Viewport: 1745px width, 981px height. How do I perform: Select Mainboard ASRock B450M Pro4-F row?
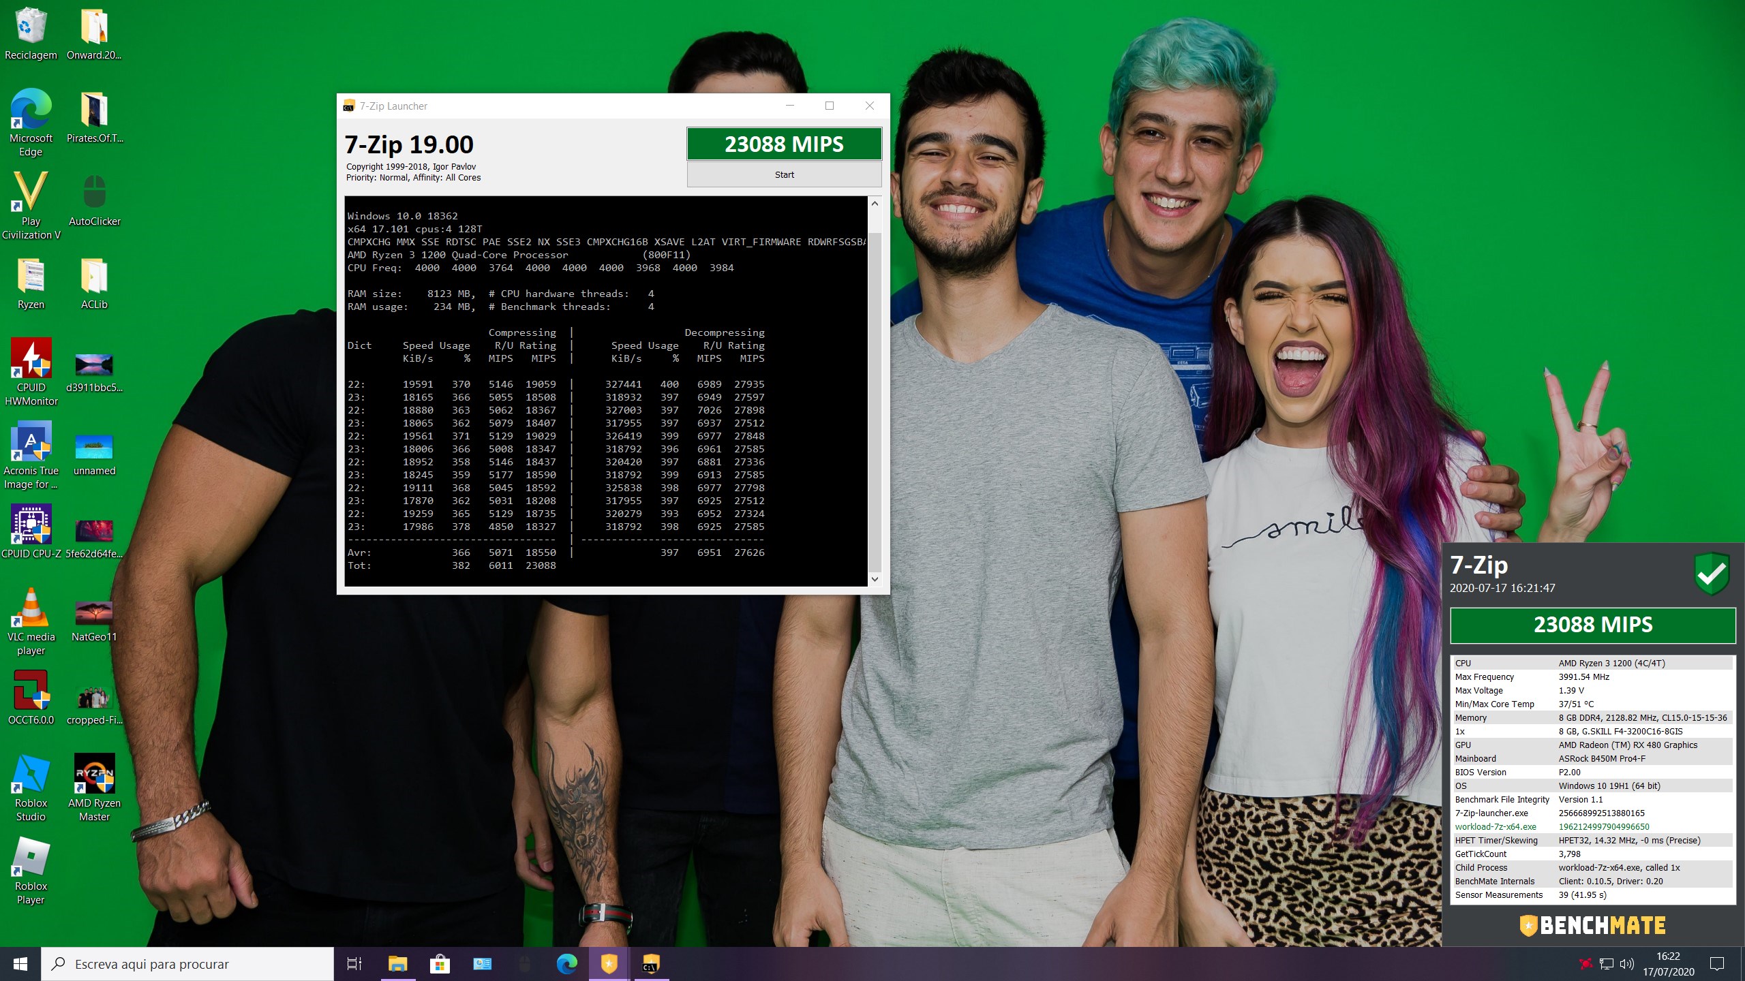click(1593, 758)
